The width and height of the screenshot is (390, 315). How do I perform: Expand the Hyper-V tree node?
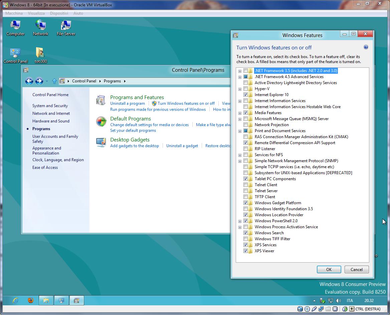click(x=240, y=89)
